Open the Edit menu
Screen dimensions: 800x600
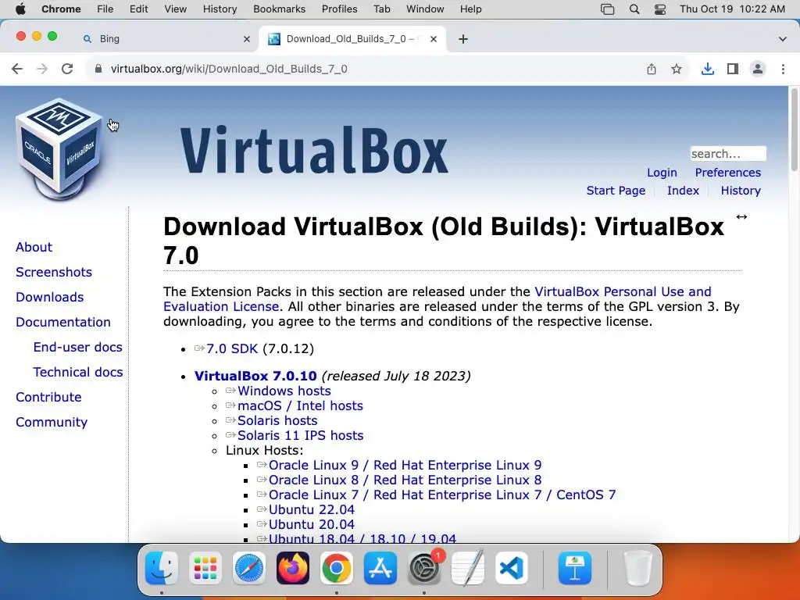[139, 9]
